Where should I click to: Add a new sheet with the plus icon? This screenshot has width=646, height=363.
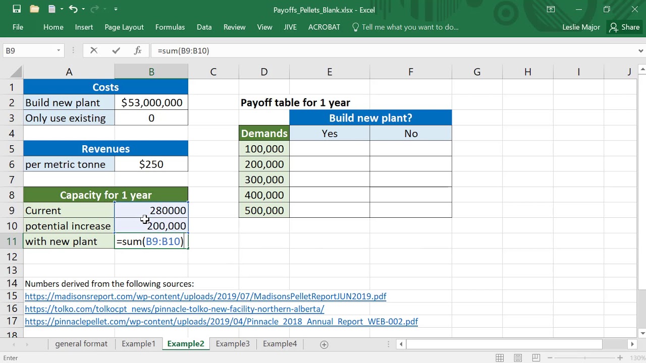pos(324,344)
